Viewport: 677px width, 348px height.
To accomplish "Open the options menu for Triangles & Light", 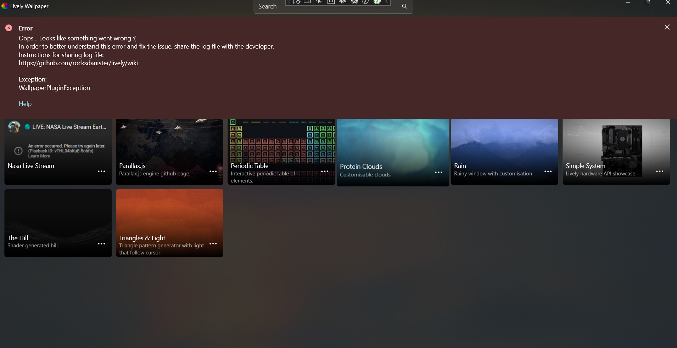I will [213, 244].
